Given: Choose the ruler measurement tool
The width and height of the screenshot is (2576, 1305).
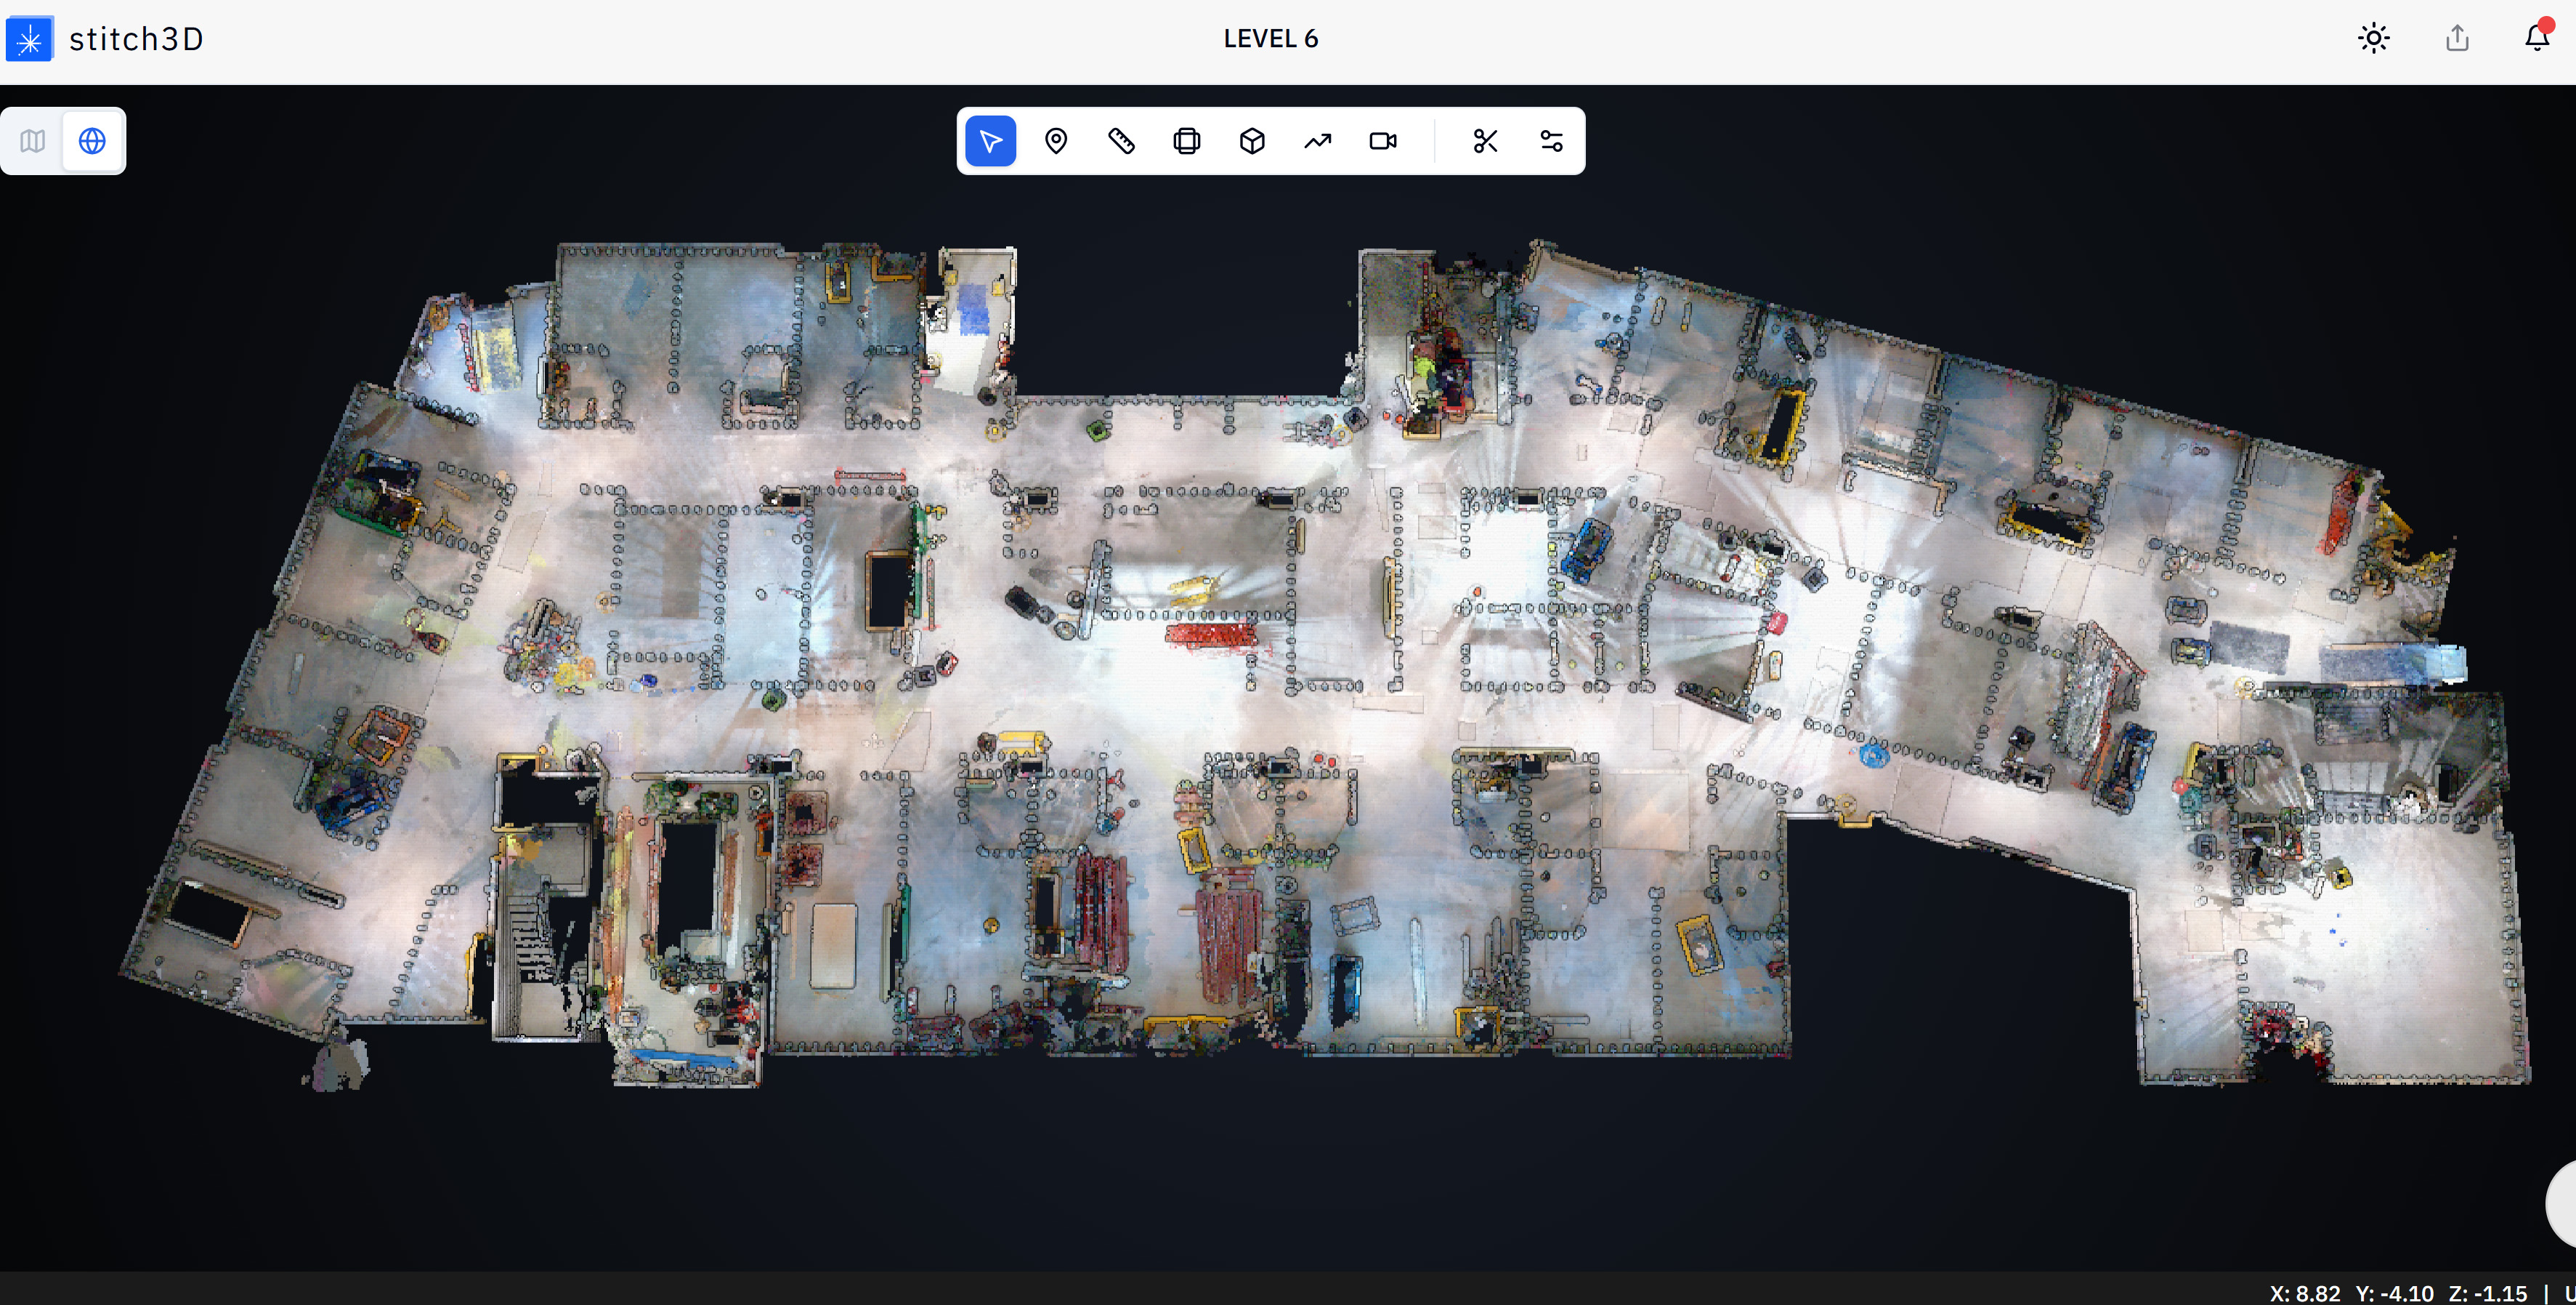Looking at the screenshot, I should [x=1121, y=141].
